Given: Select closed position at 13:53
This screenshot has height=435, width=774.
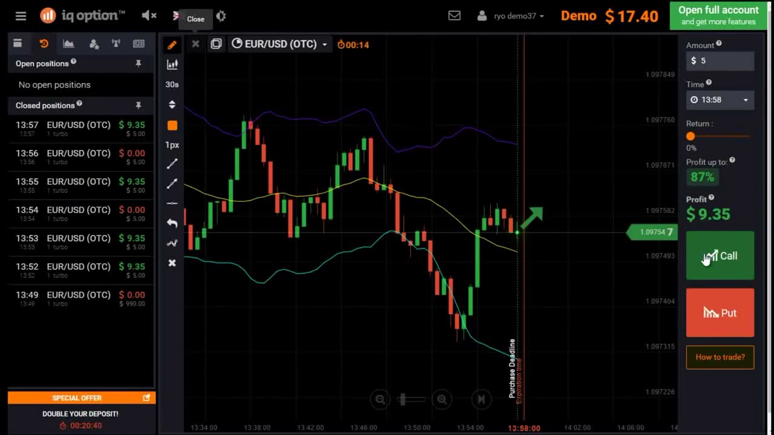Looking at the screenshot, I should tap(80, 242).
